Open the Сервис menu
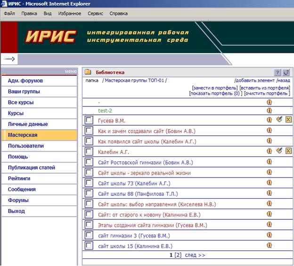Screen dimensions: 294x266 click(95, 14)
